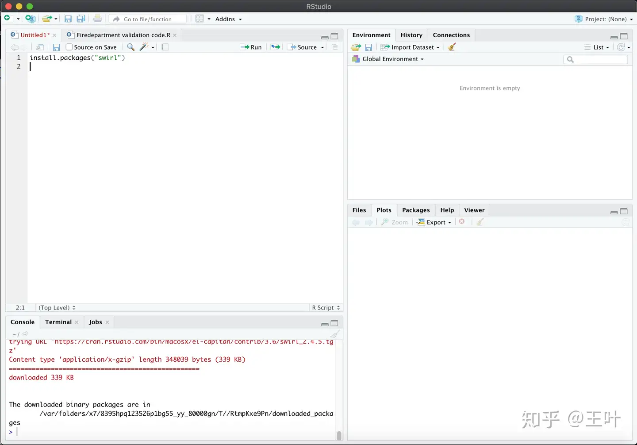Close the Jobs tab

(x=107, y=322)
